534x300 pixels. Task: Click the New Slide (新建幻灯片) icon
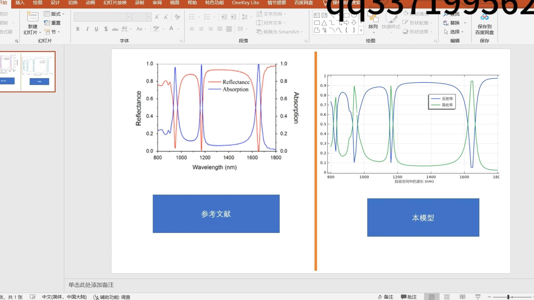click(33, 17)
